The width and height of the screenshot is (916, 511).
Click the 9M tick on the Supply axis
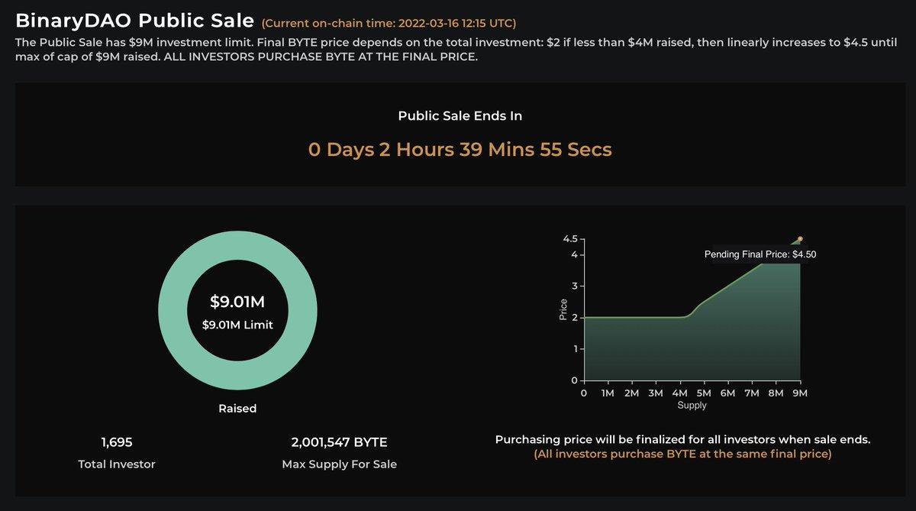(x=799, y=393)
